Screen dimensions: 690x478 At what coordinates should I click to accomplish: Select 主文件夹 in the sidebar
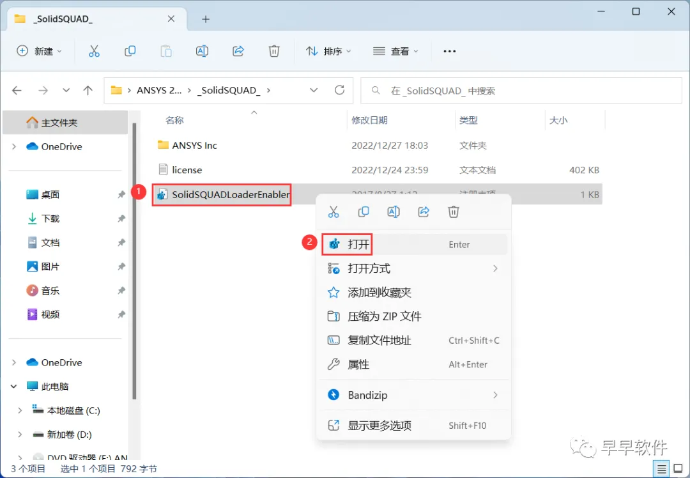pyautogui.click(x=65, y=122)
